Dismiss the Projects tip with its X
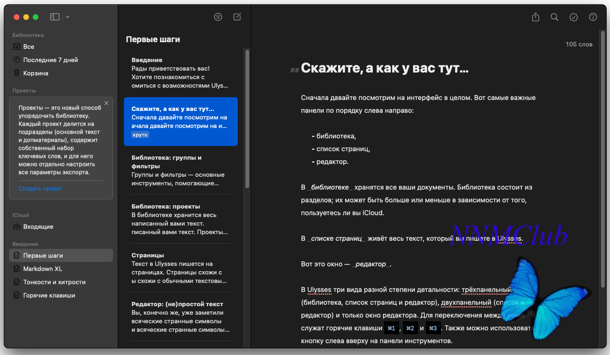 (106, 103)
